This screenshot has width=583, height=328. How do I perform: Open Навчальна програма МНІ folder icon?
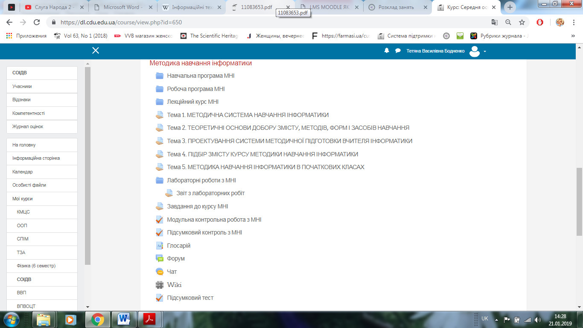pos(160,76)
